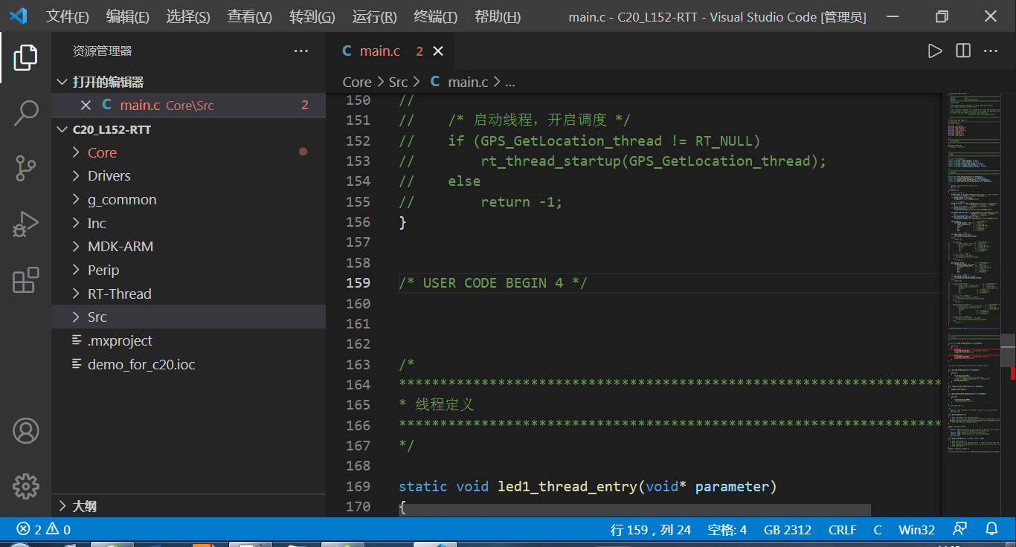Open the Extensions view icon
The height and width of the screenshot is (547, 1016).
click(x=25, y=280)
